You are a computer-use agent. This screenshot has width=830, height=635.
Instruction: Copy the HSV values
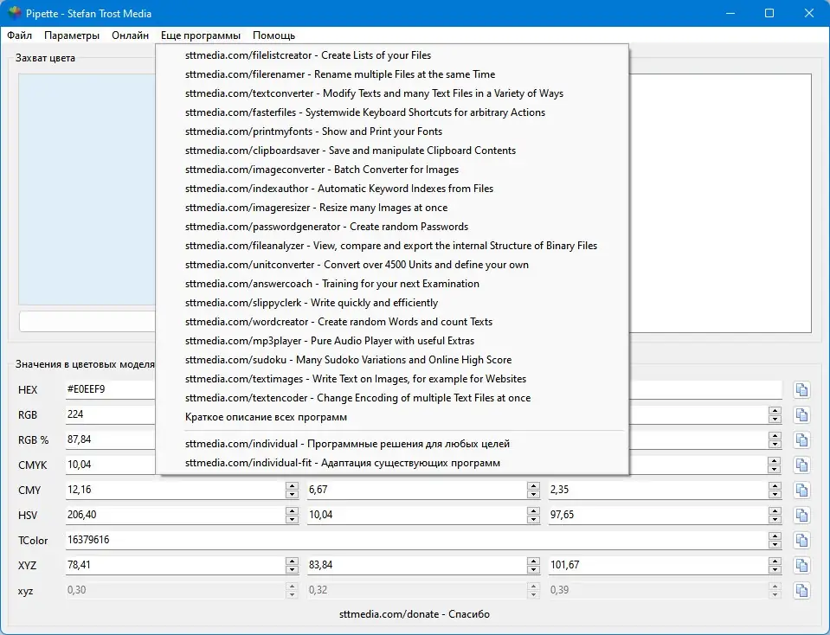point(802,516)
